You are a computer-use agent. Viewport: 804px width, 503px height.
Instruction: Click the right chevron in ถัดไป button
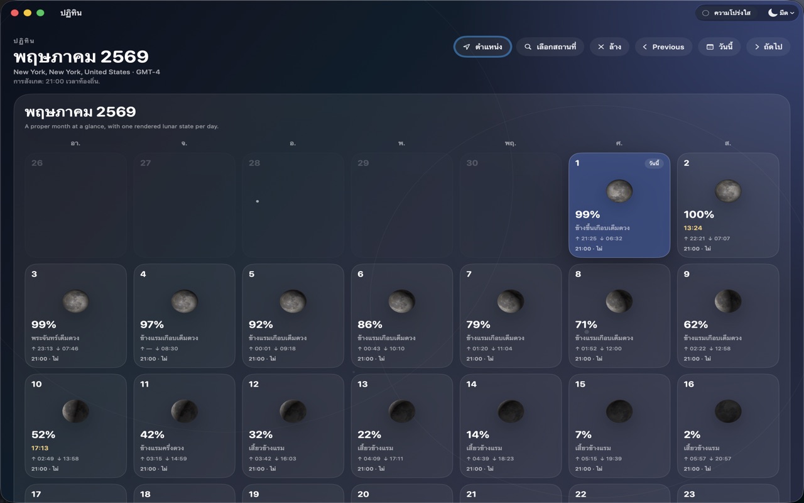point(757,47)
